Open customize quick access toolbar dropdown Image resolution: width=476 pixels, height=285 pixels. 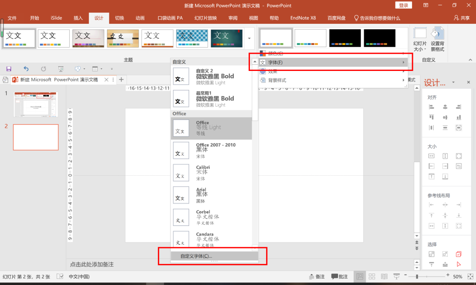coord(112,69)
